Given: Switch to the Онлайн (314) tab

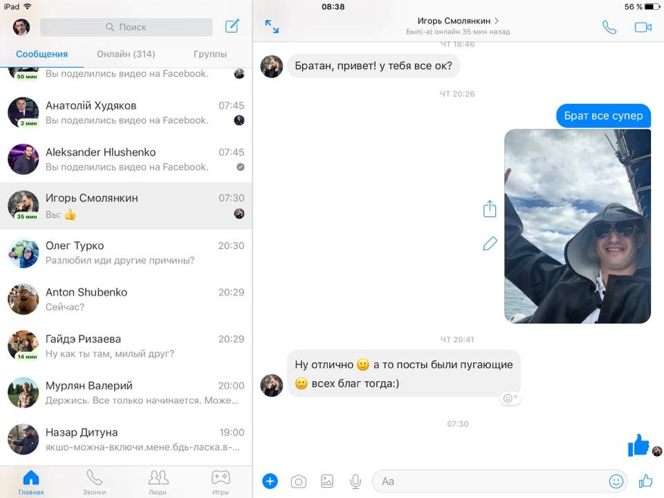Looking at the screenshot, I should coord(126,54).
